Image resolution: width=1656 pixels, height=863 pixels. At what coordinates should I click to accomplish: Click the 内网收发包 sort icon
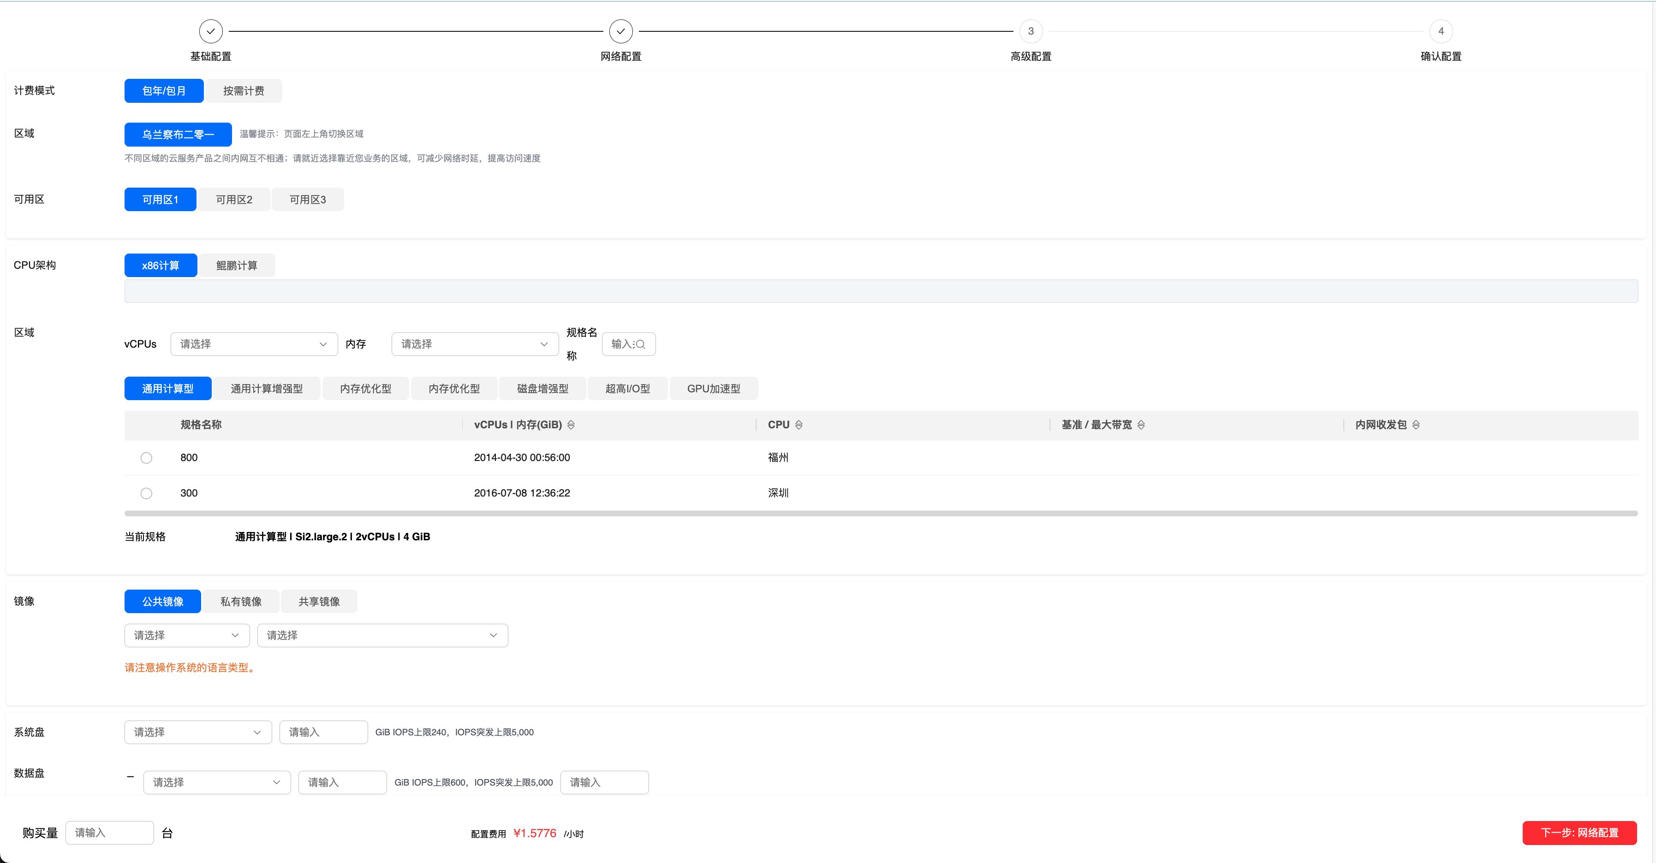click(1416, 425)
